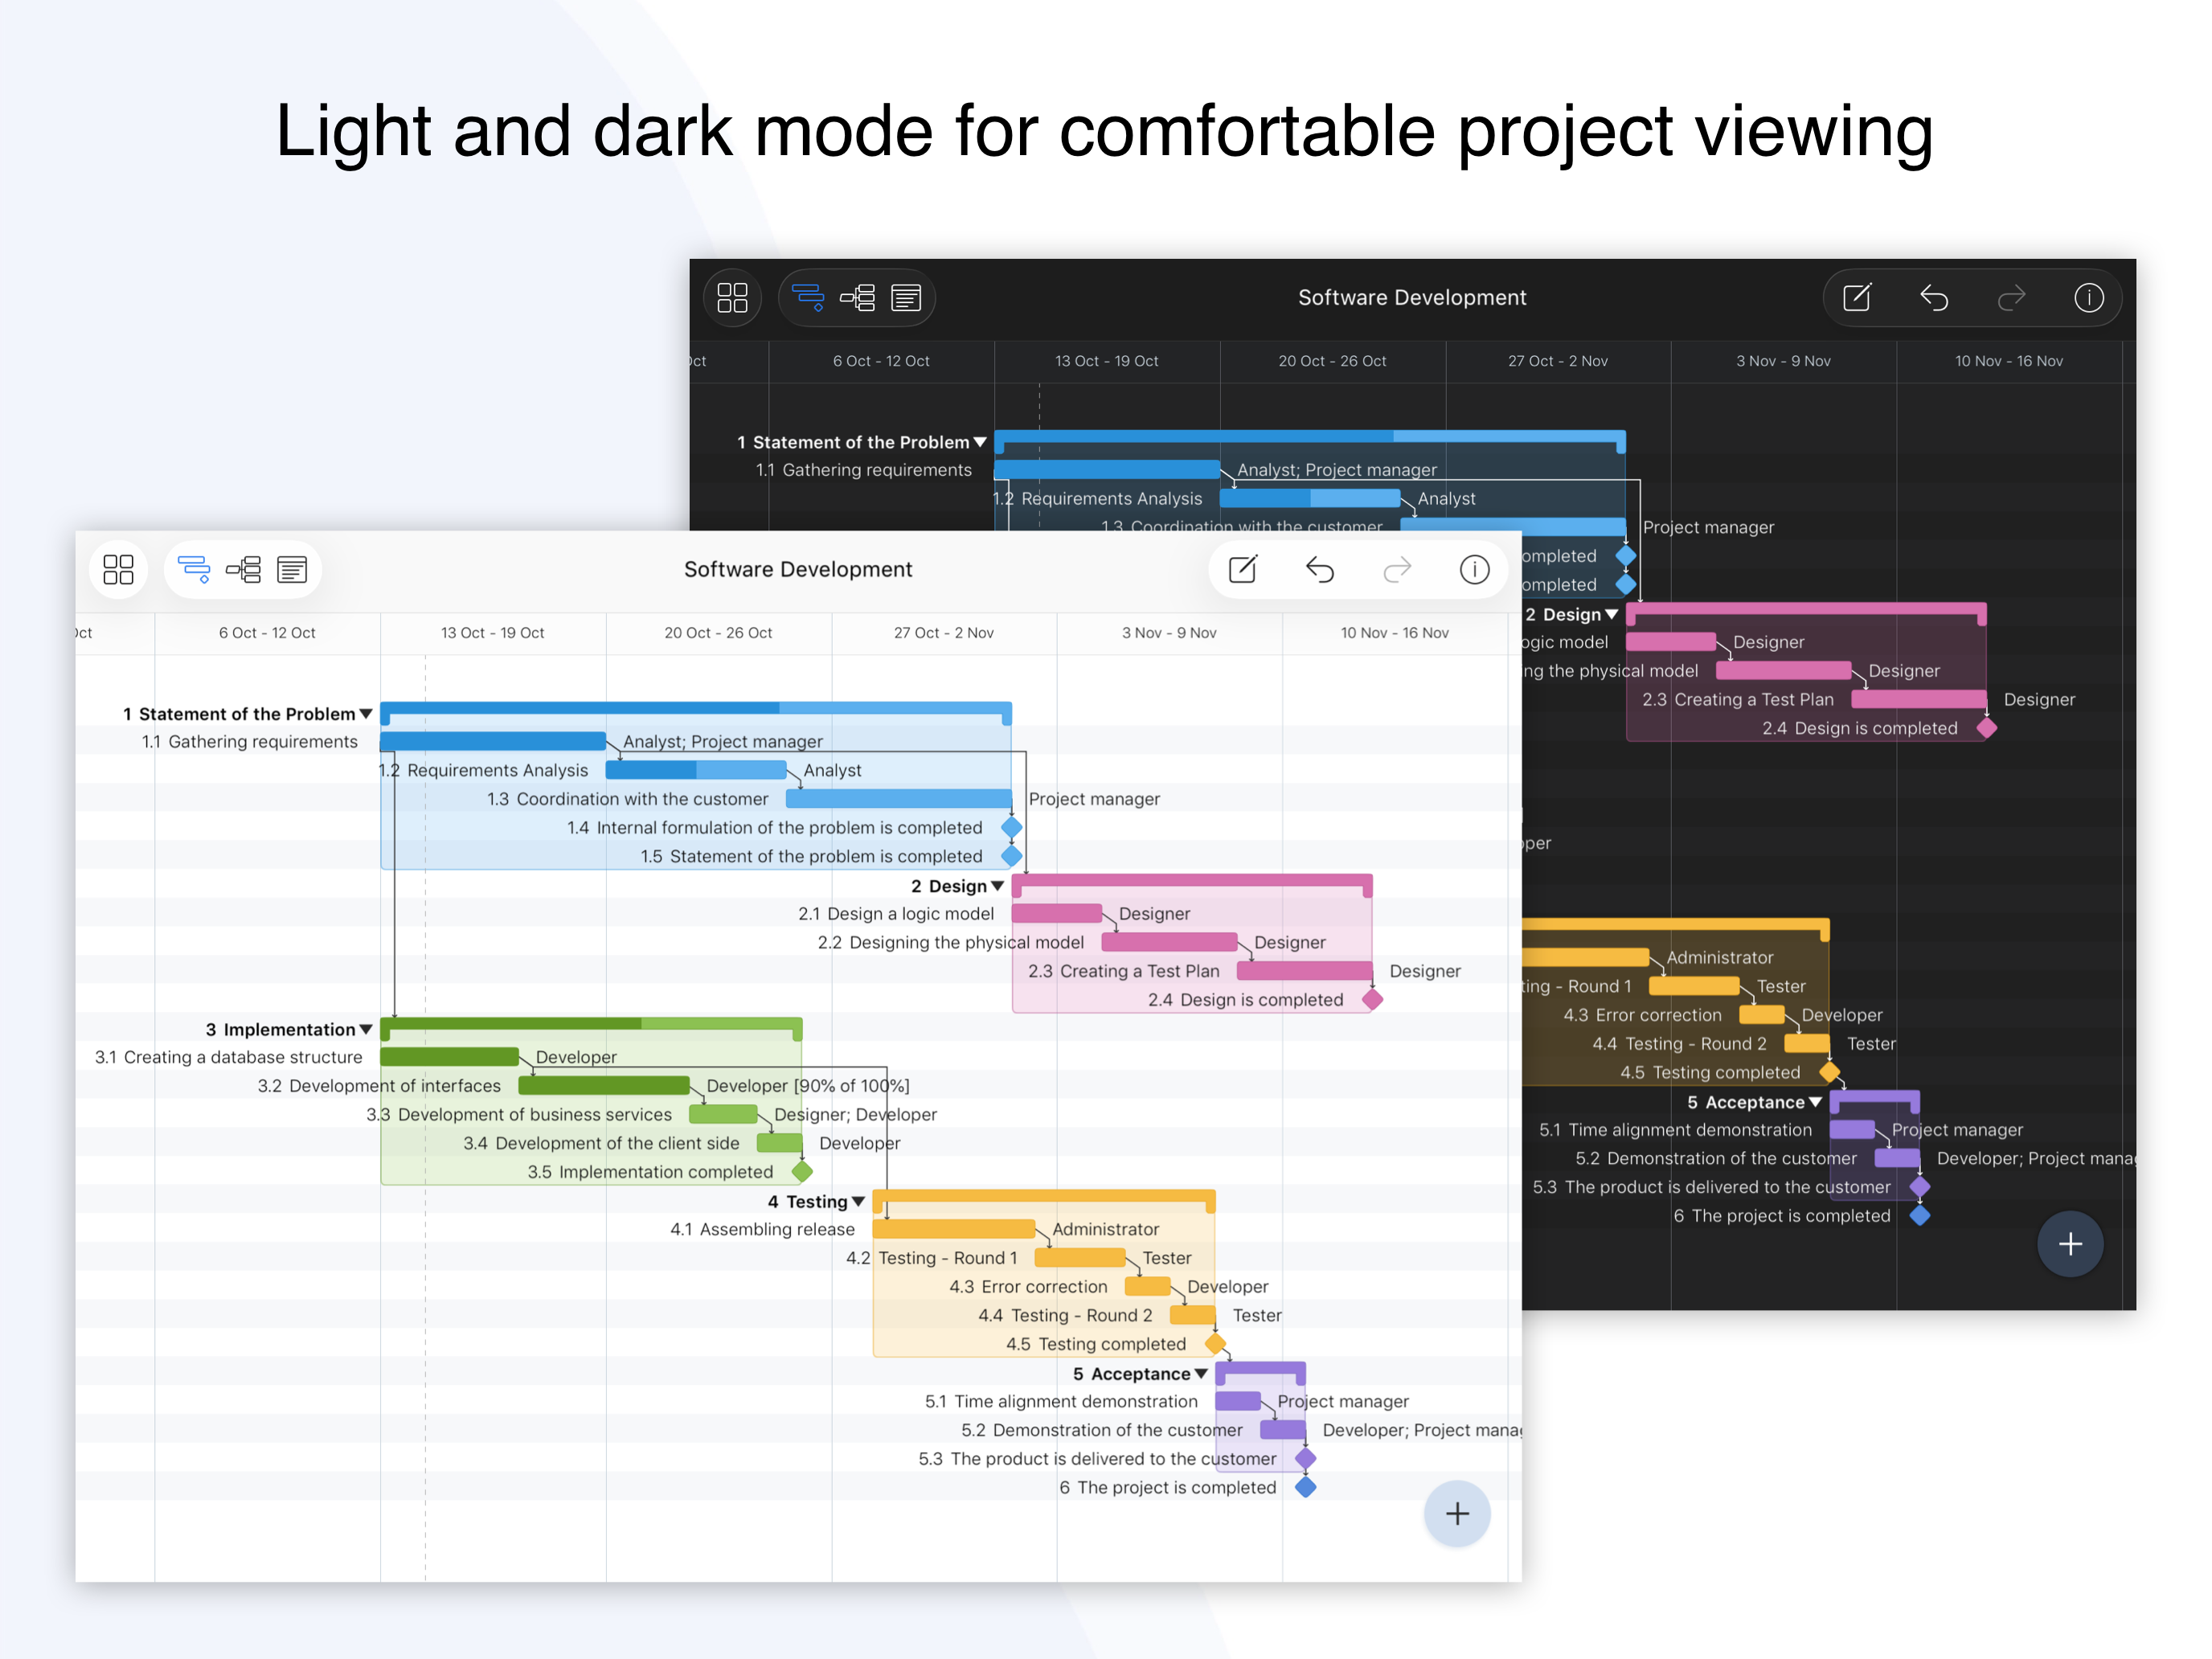Viewport: 2212px width, 1659px height.
Task: Switch to WBS diagram view, light window
Action: click(243, 570)
